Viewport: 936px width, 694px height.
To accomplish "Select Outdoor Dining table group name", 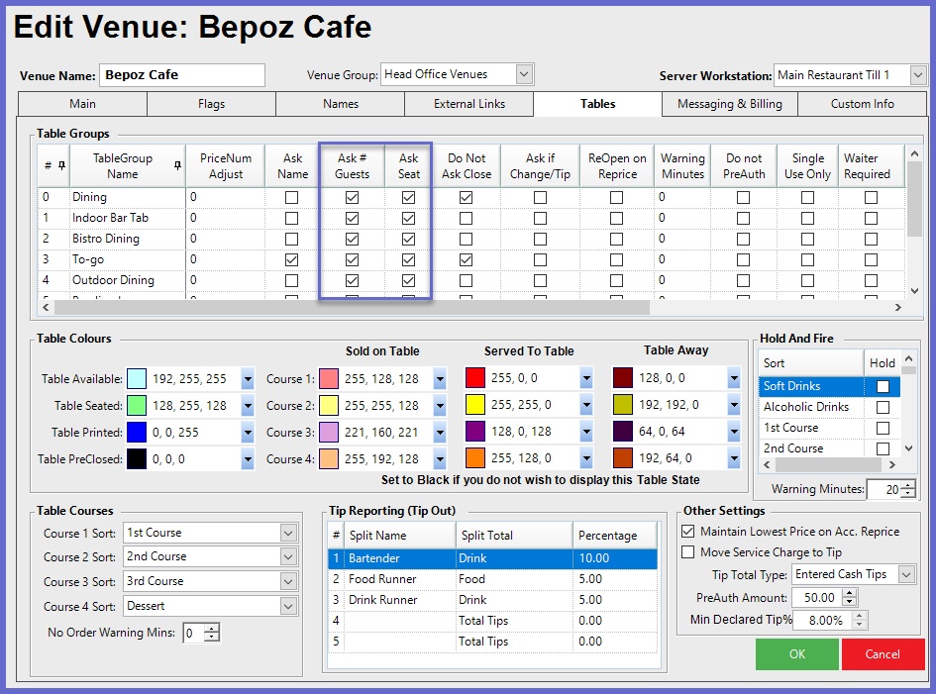I will 114,280.
